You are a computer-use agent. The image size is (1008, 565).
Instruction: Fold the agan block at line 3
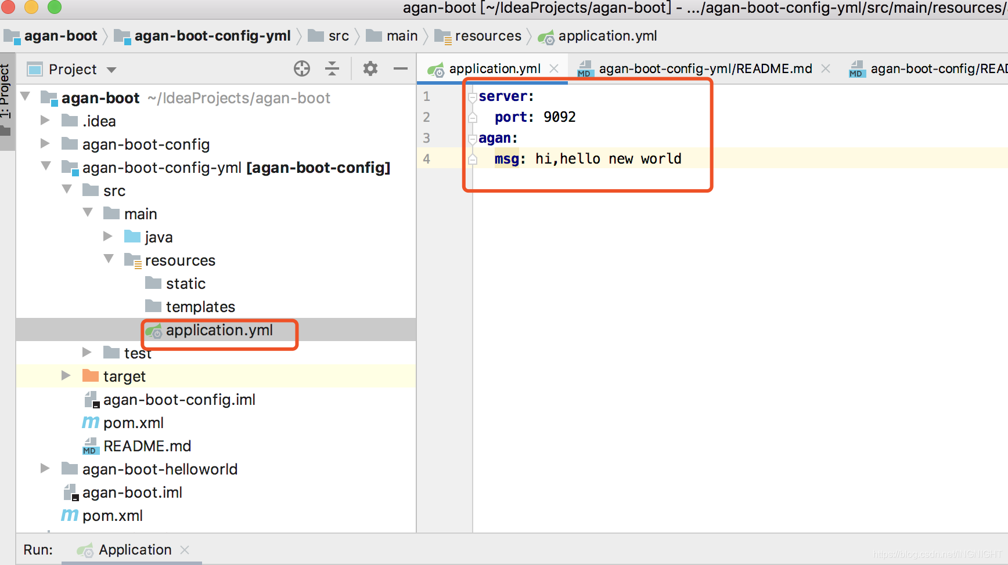point(473,139)
